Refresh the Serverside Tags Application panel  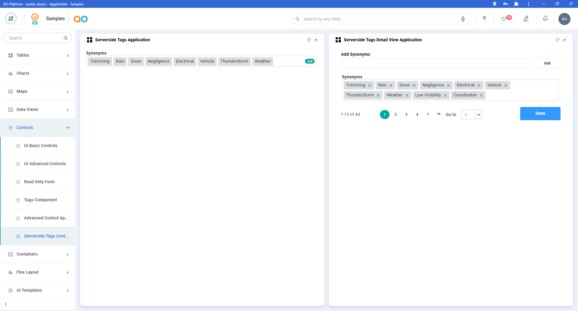309,40
